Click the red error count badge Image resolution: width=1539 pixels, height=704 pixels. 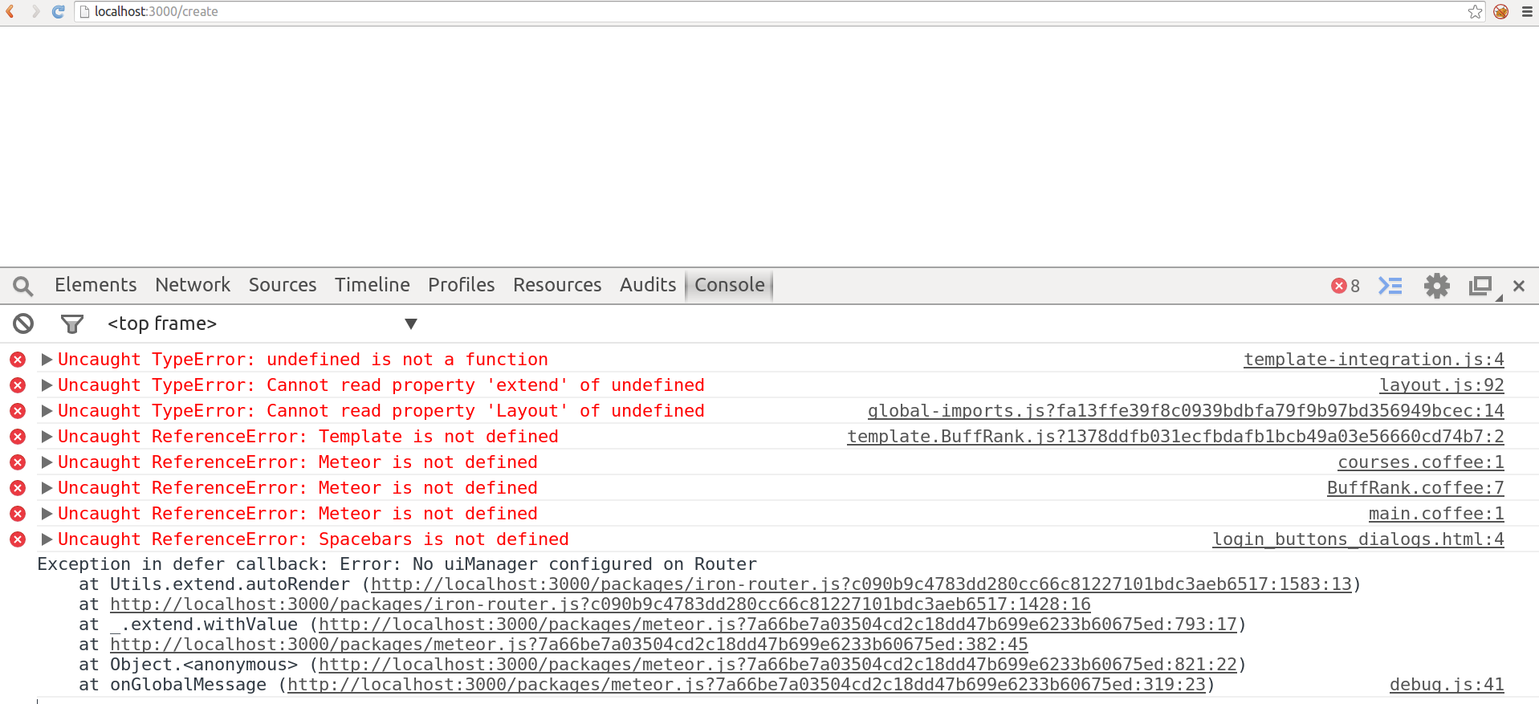tap(1346, 286)
